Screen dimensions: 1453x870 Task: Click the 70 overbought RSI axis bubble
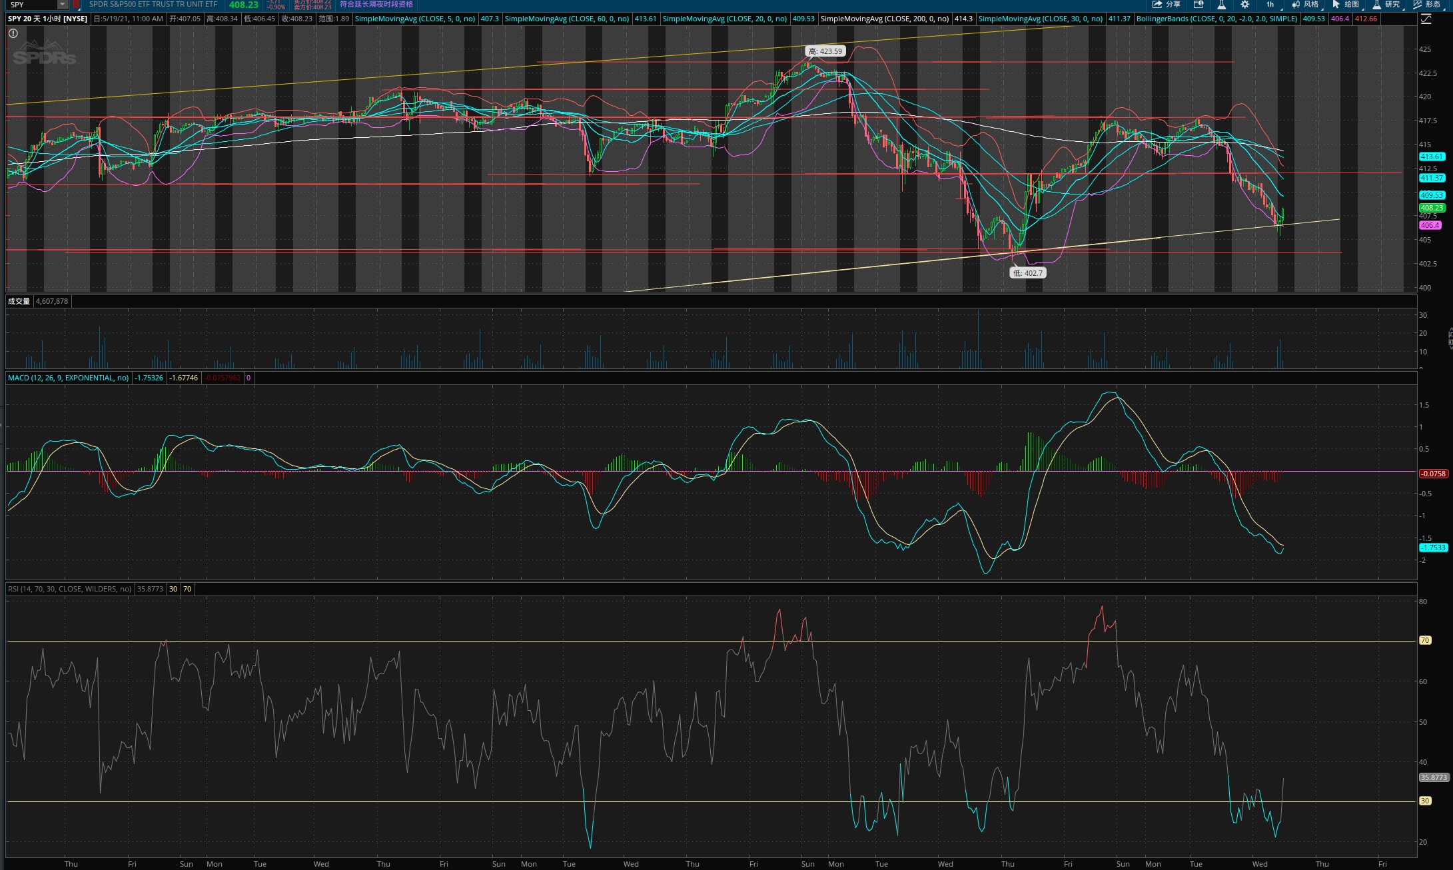pyautogui.click(x=1424, y=640)
